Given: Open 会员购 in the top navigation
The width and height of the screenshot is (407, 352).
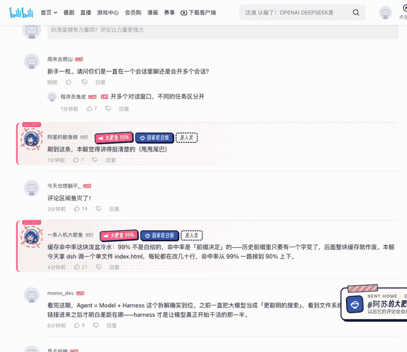Looking at the screenshot, I should pyautogui.click(x=133, y=12).
